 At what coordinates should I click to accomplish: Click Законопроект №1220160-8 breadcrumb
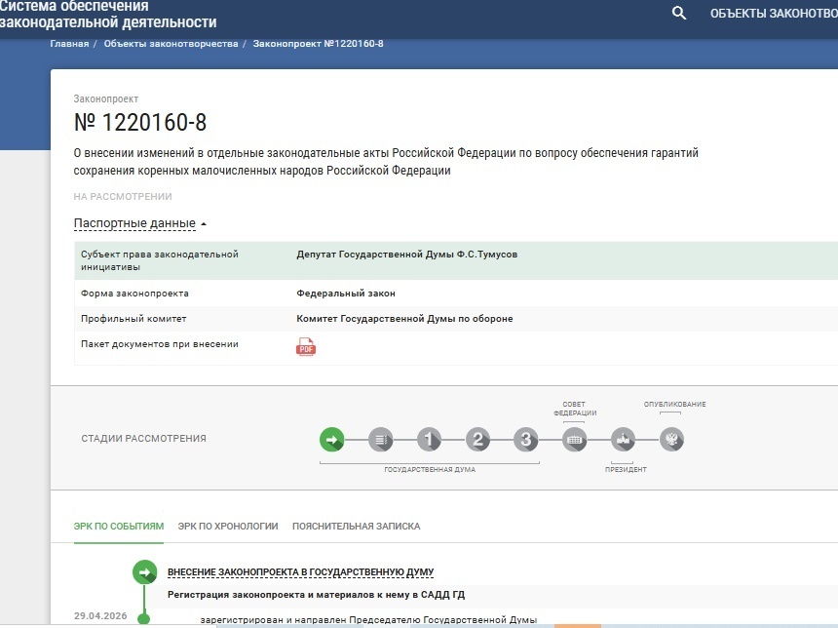pyautogui.click(x=318, y=44)
